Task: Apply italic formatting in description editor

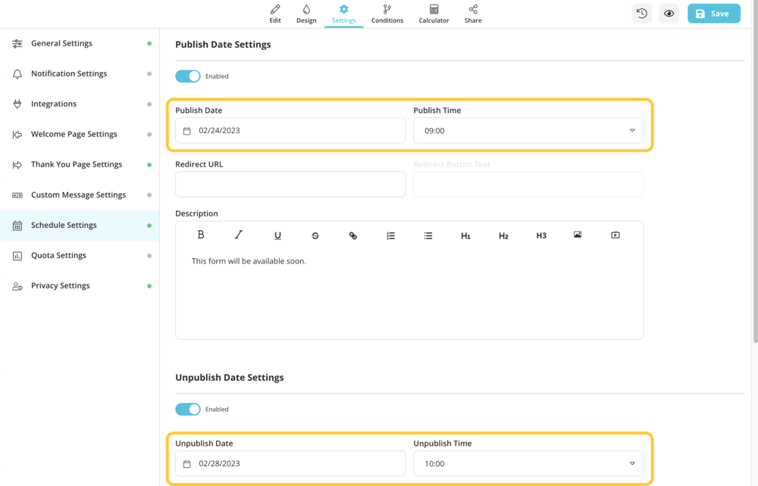Action: pos(239,235)
